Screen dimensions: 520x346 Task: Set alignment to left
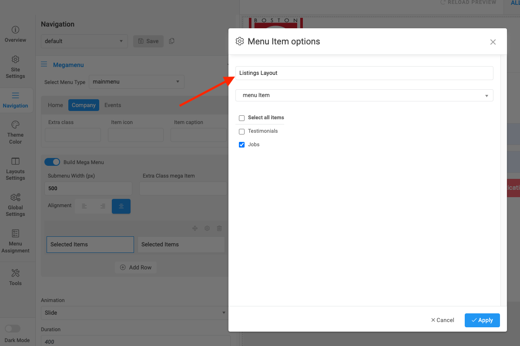pyautogui.click(x=84, y=206)
